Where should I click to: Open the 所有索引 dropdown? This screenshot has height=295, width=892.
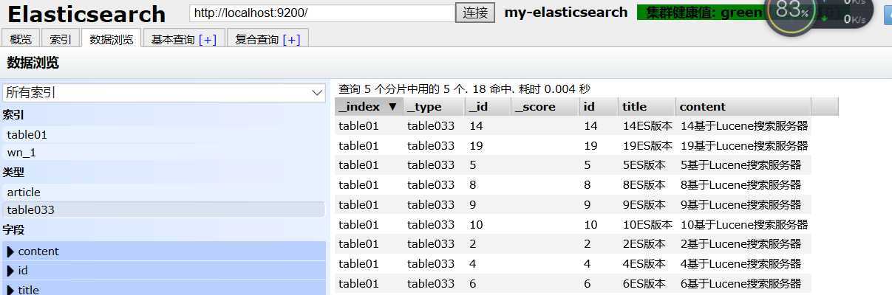point(163,93)
